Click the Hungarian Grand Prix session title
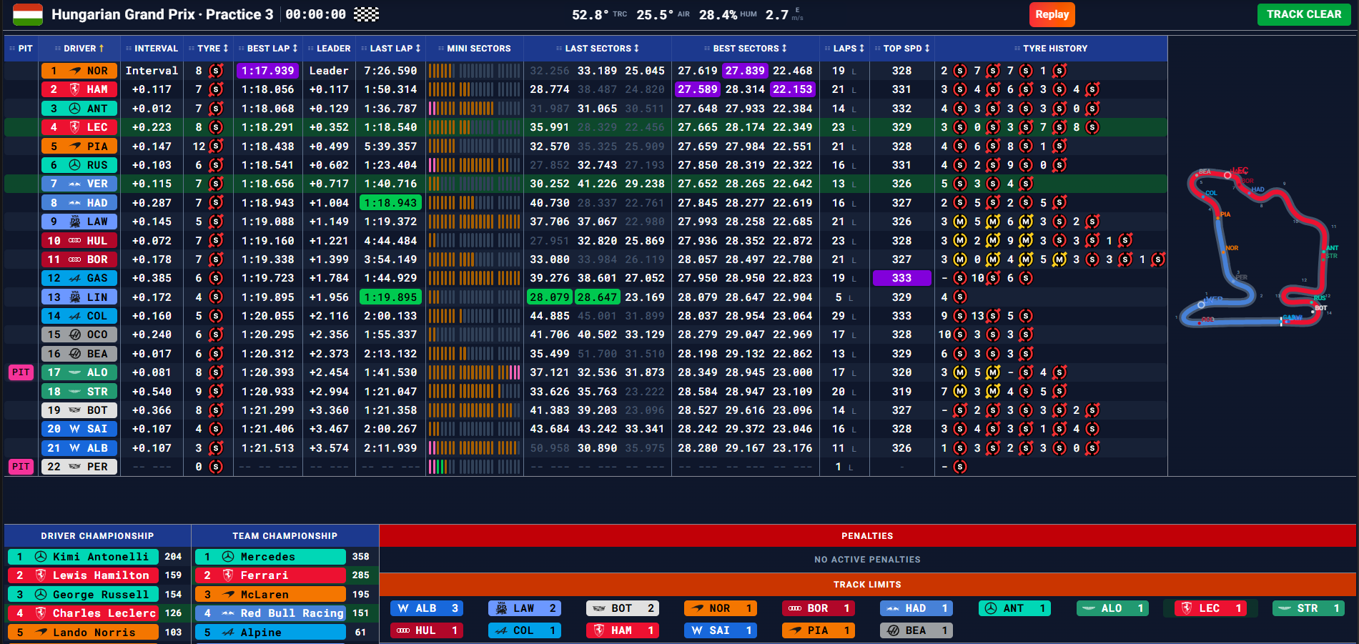This screenshot has height=644, width=1359. pyautogui.click(x=162, y=14)
